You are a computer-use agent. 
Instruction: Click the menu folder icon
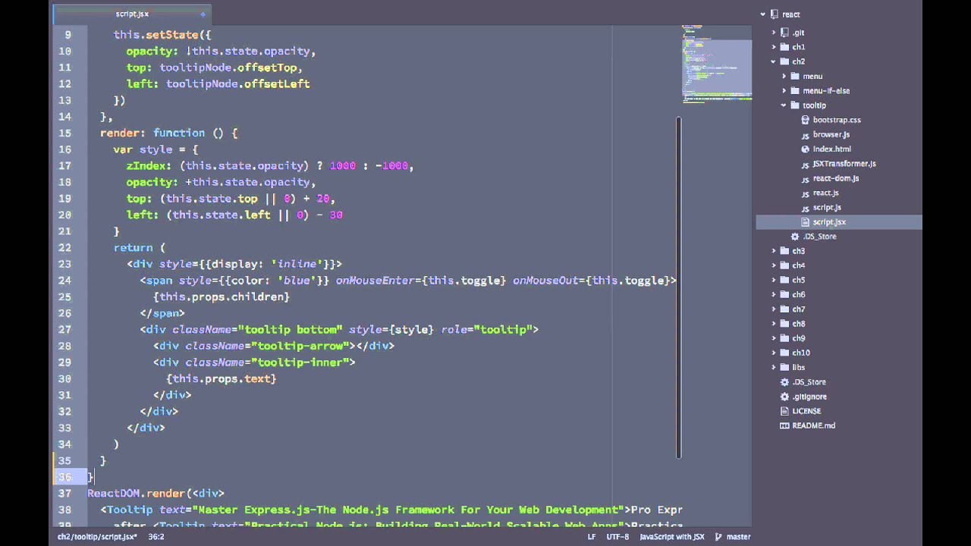796,76
